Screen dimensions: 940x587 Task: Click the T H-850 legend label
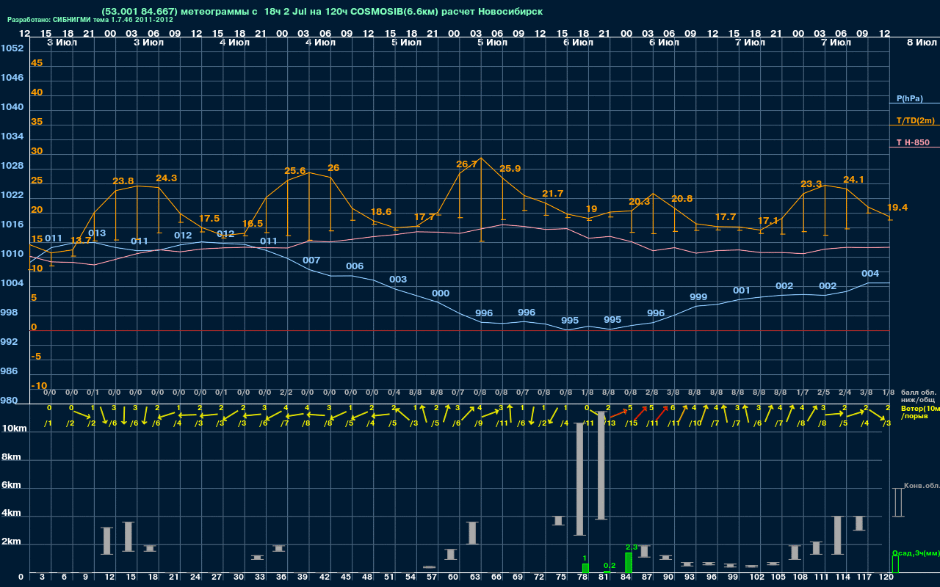[x=912, y=142]
